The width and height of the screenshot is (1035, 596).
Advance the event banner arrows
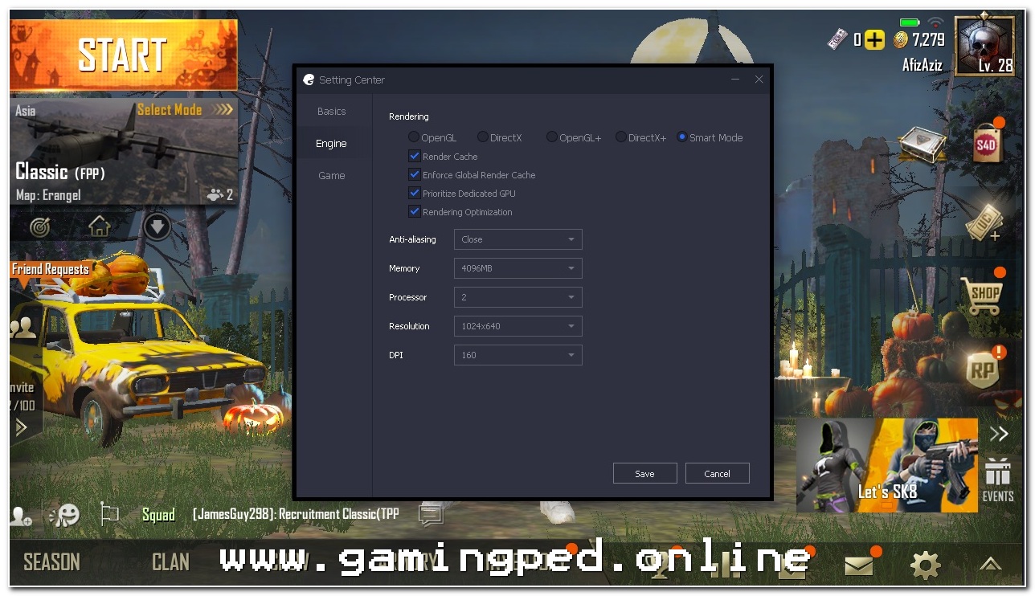click(999, 435)
